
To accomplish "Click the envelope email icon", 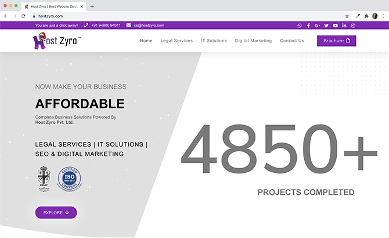I will [128, 25].
